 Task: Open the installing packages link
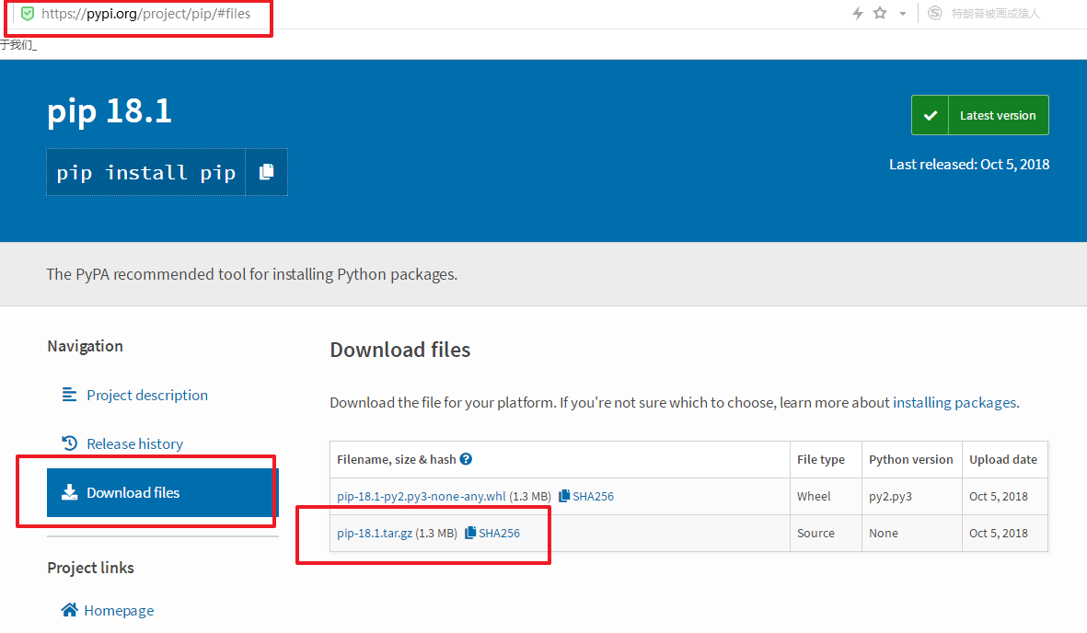(954, 402)
